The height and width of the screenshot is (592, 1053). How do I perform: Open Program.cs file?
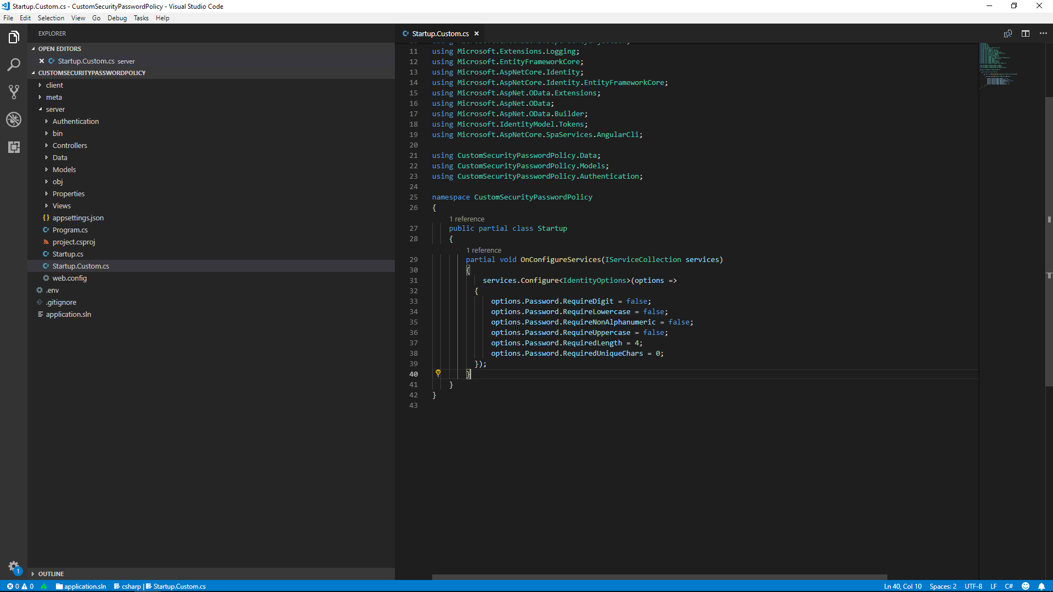tap(211, 230)
